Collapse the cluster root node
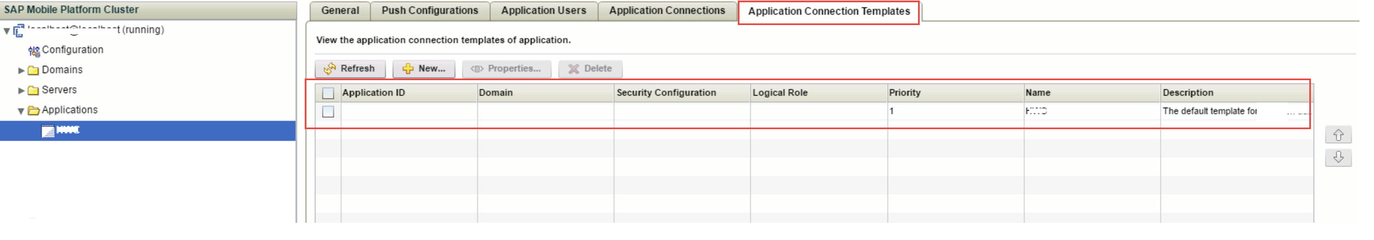 7,31
